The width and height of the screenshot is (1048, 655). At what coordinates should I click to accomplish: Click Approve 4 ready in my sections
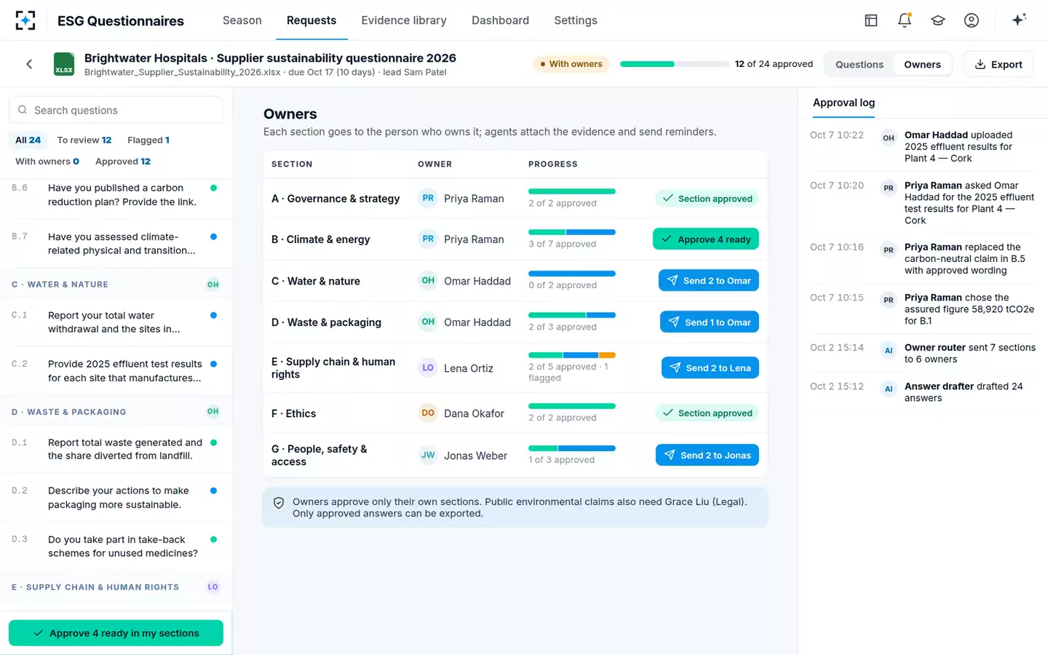pyautogui.click(x=116, y=633)
